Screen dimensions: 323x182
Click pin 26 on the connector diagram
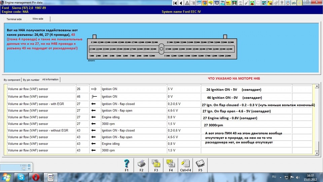click(x=126, y=49)
